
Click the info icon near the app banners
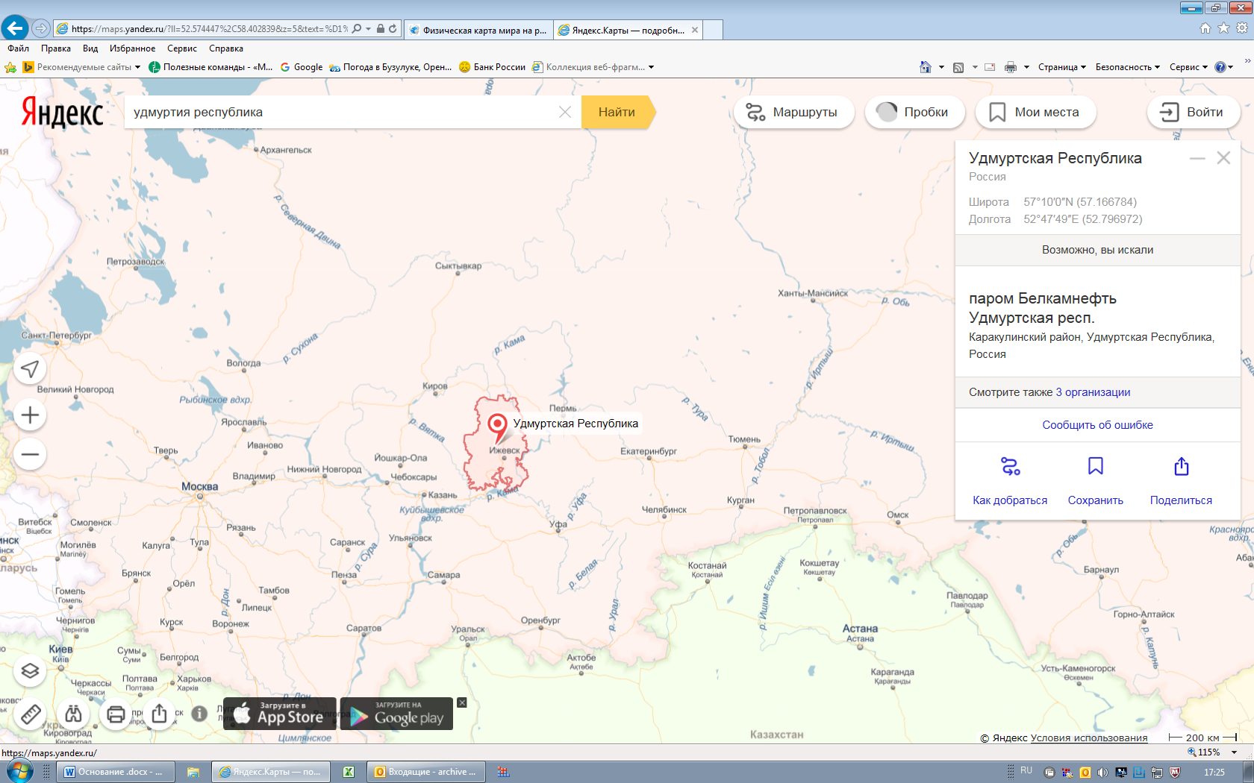point(199,713)
